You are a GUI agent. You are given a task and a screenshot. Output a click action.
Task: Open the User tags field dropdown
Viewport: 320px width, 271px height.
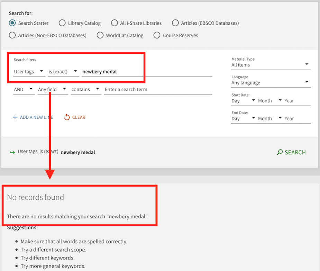click(29, 72)
